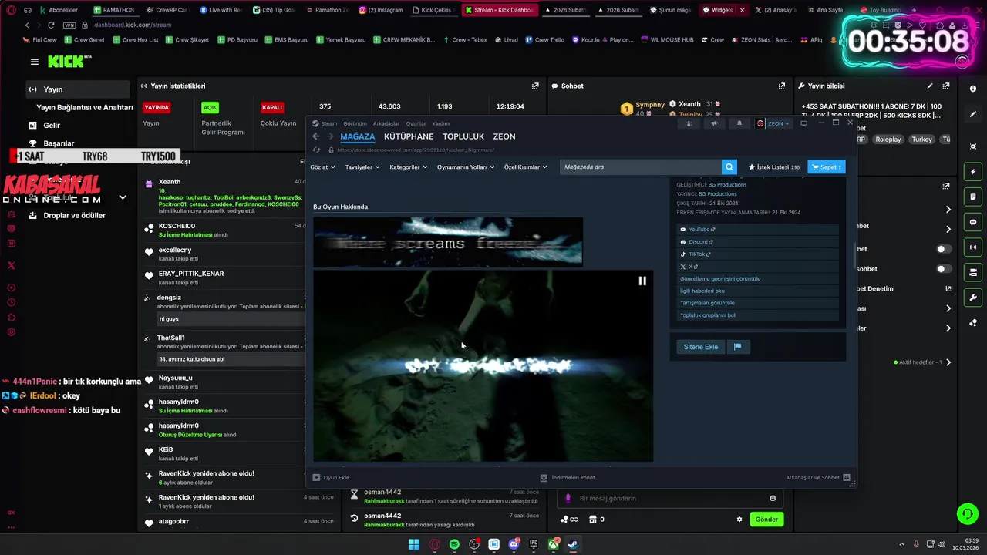Click Oyun Ekle in Steam footer
Screen dimensions: 987x555
click(331, 478)
